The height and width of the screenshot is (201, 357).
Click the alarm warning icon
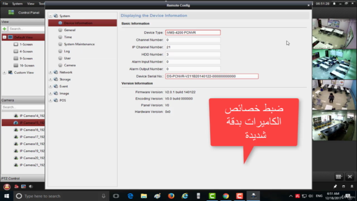pyautogui.click(x=7, y=186)
